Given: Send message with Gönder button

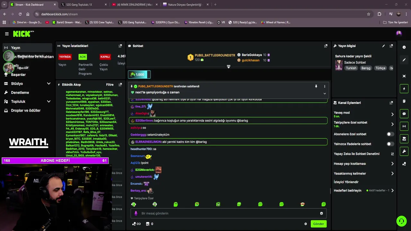Looking at the screenshot, I should [319, 224].
